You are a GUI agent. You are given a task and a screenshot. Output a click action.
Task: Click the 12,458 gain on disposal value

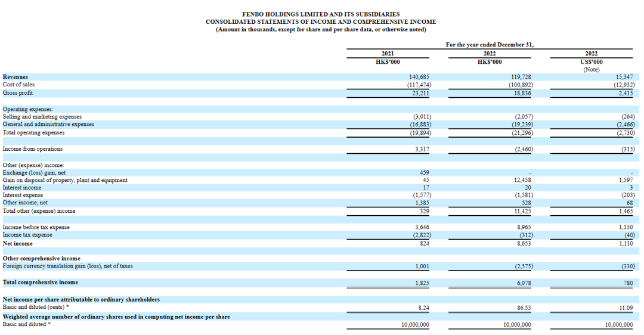click(522, 180)
